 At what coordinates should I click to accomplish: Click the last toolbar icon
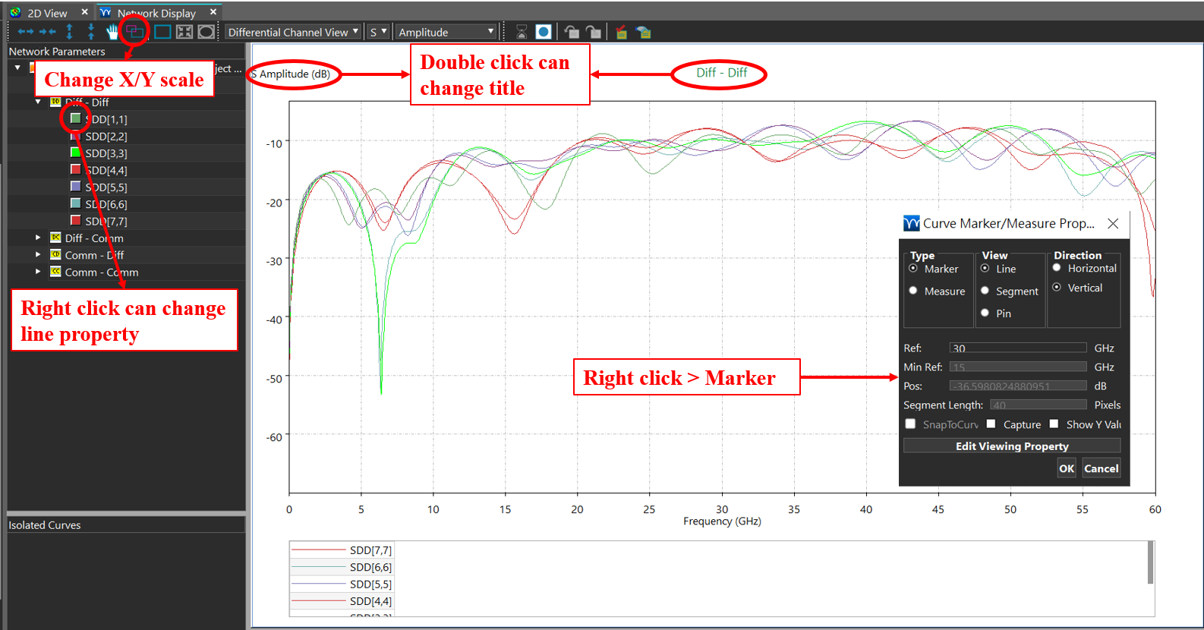644,32
